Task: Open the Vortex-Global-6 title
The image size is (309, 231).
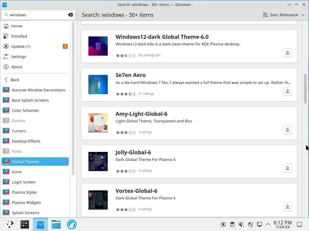Action: click(x=136, y=191)
